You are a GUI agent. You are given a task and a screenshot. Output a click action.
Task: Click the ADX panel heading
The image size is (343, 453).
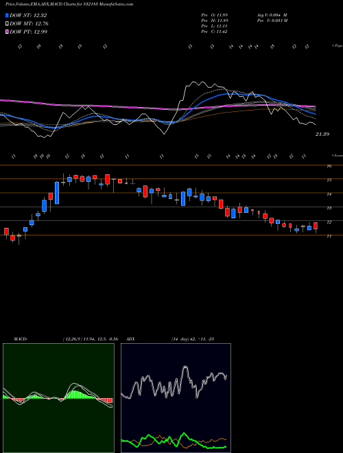pyautogui.click(x=130, y=339)
